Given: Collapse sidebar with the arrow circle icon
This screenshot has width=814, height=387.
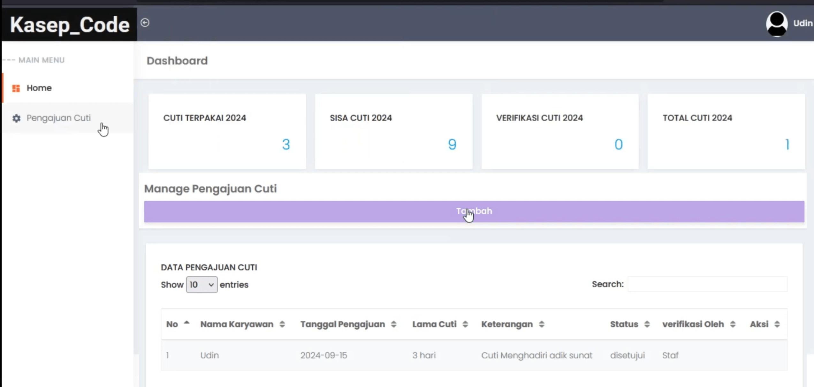Looking at the screenshot, I should (x=145, y=23).
